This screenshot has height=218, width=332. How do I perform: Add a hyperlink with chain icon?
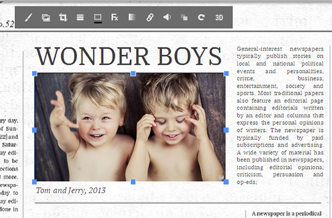pyautogui.click(x=150, y=17)
